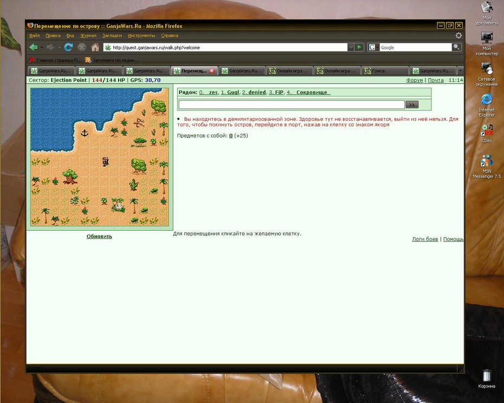
Task: Reload the page with the blue refresh icon
Action: click(68, 47)
